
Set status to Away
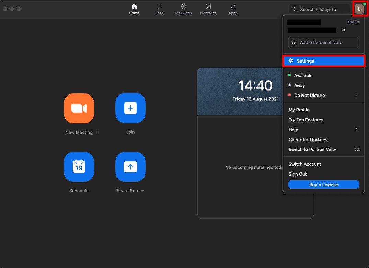[x=299, y=85]
